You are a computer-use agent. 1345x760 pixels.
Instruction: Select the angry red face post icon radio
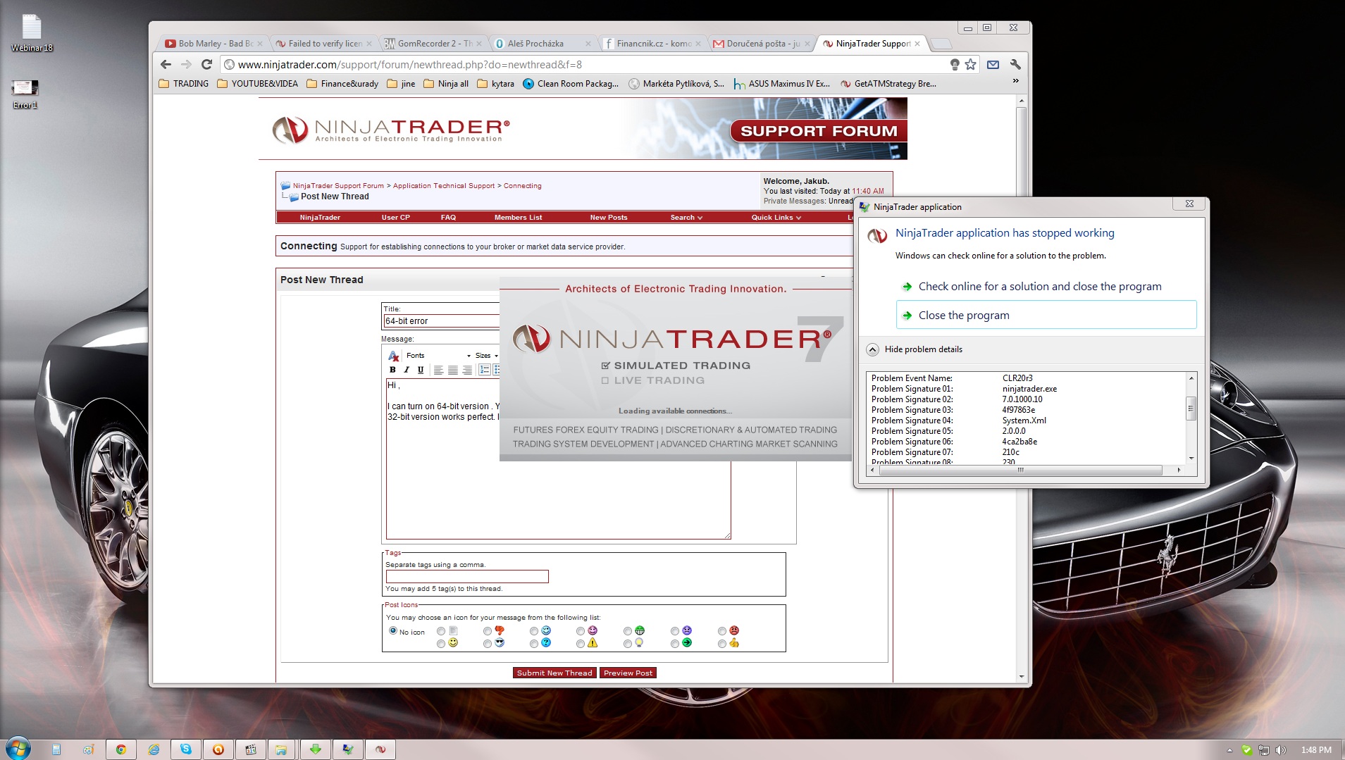[722, 631]
